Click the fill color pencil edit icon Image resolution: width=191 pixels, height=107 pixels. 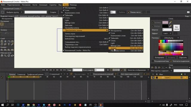point(170,23)
